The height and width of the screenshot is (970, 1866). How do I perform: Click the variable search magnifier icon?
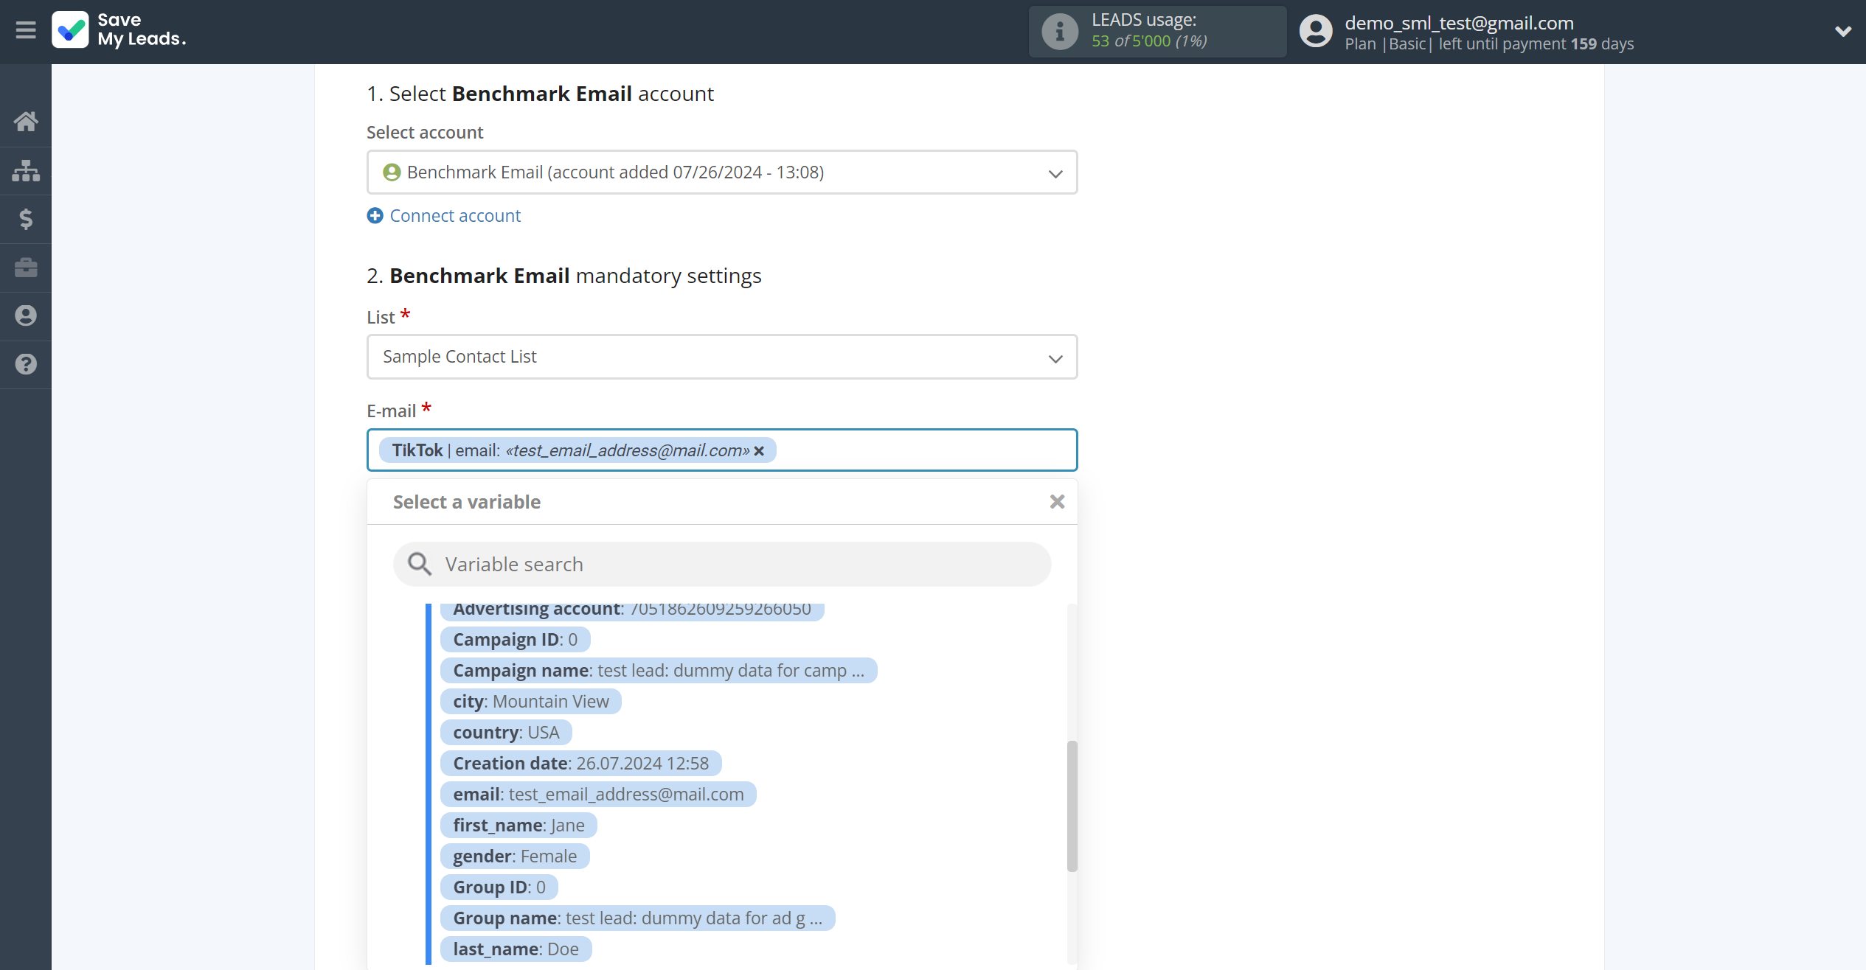[420, 565]
